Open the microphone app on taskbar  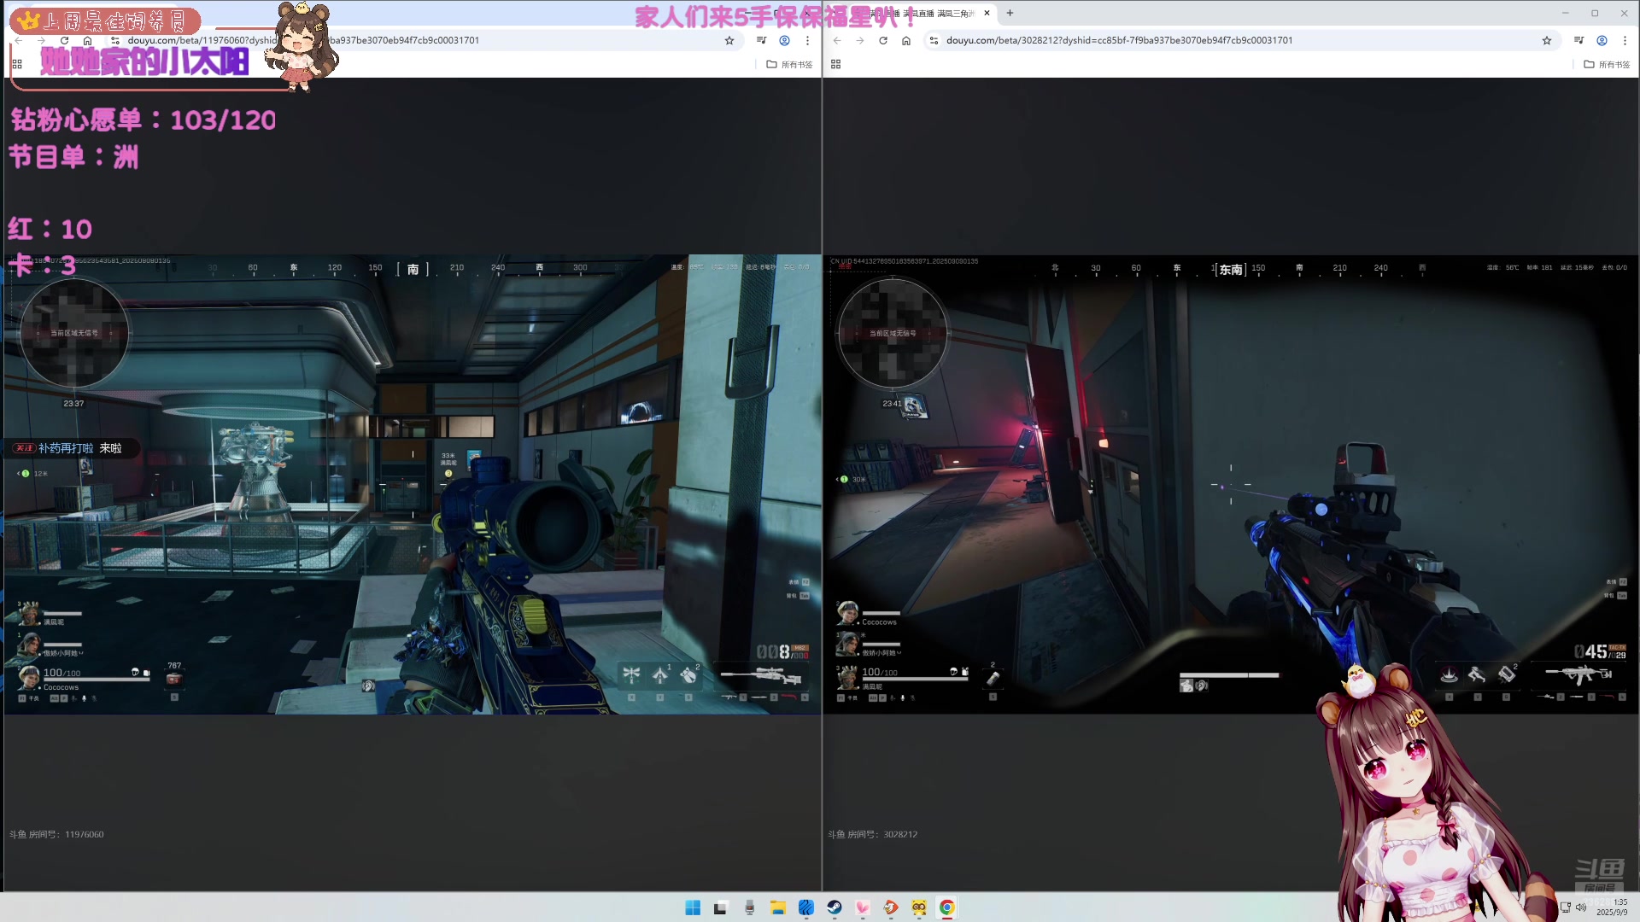[749, 907]
